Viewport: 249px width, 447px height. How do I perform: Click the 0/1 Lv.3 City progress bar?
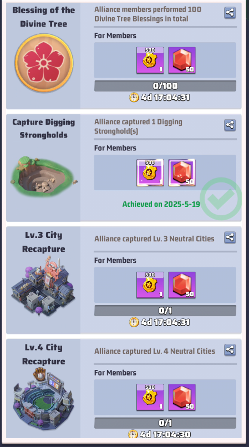click(x=165, y=311)
